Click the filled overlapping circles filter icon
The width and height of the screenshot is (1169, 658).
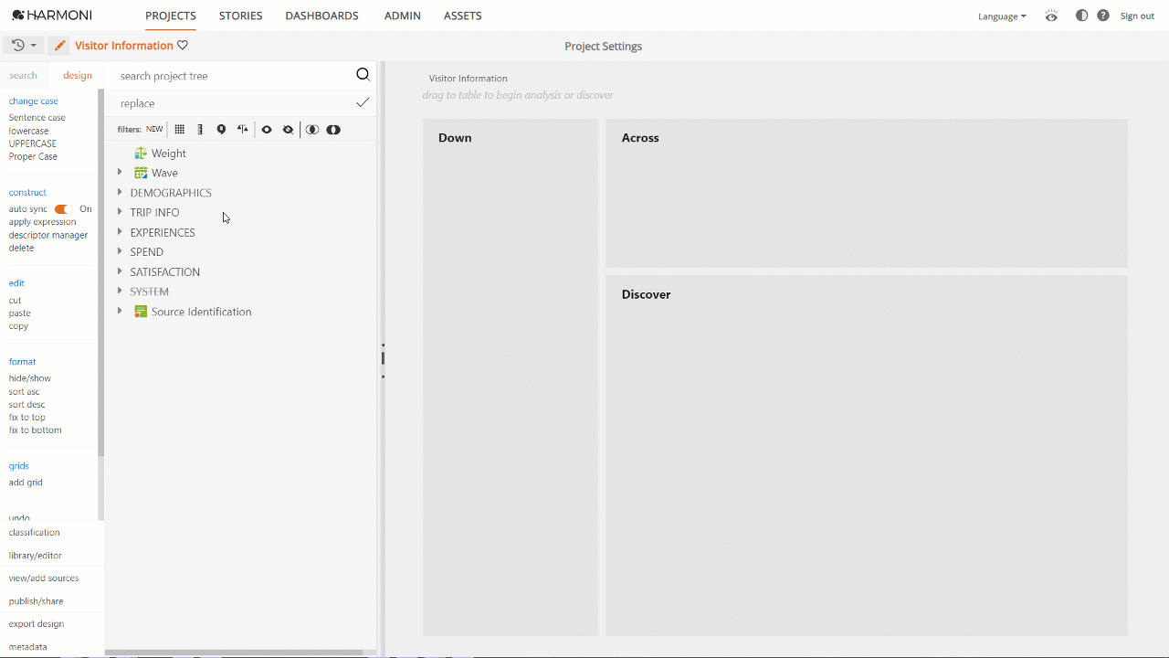333,130
